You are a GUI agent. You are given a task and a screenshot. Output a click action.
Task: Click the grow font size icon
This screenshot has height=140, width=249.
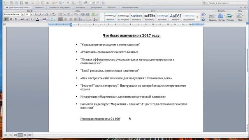(36, 14)
